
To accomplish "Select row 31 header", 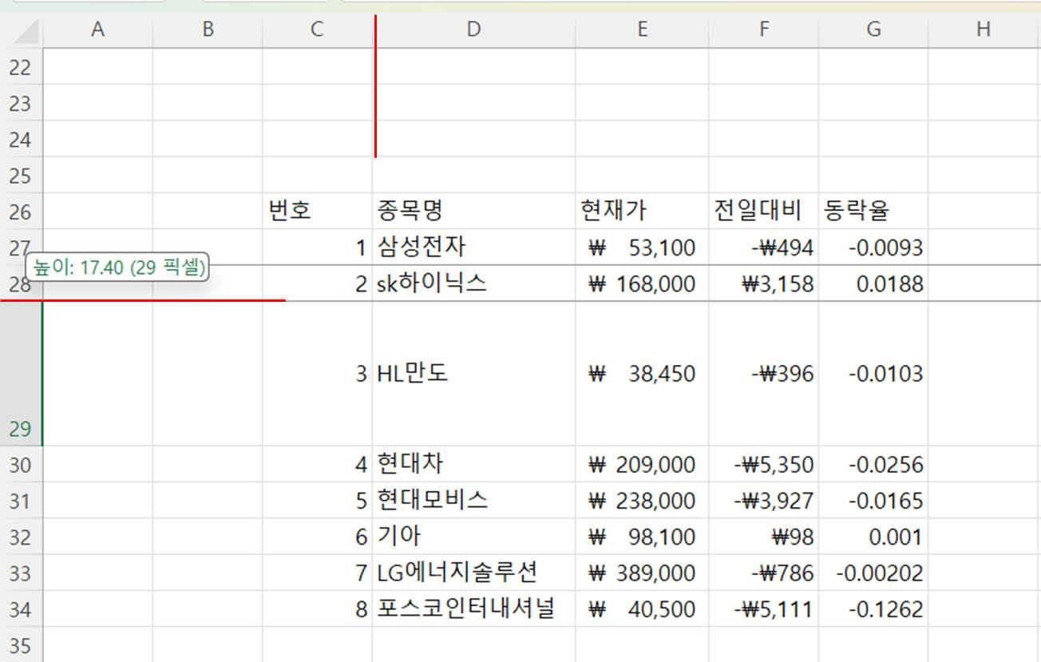I will pos(21,501).
